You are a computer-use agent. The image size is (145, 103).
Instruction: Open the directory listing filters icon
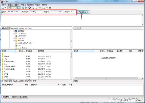pyautogui.click(x=40, y=8)
